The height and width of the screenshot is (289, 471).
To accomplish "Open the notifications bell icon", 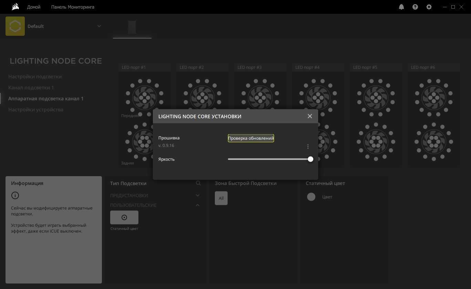I will coord(401,7).
